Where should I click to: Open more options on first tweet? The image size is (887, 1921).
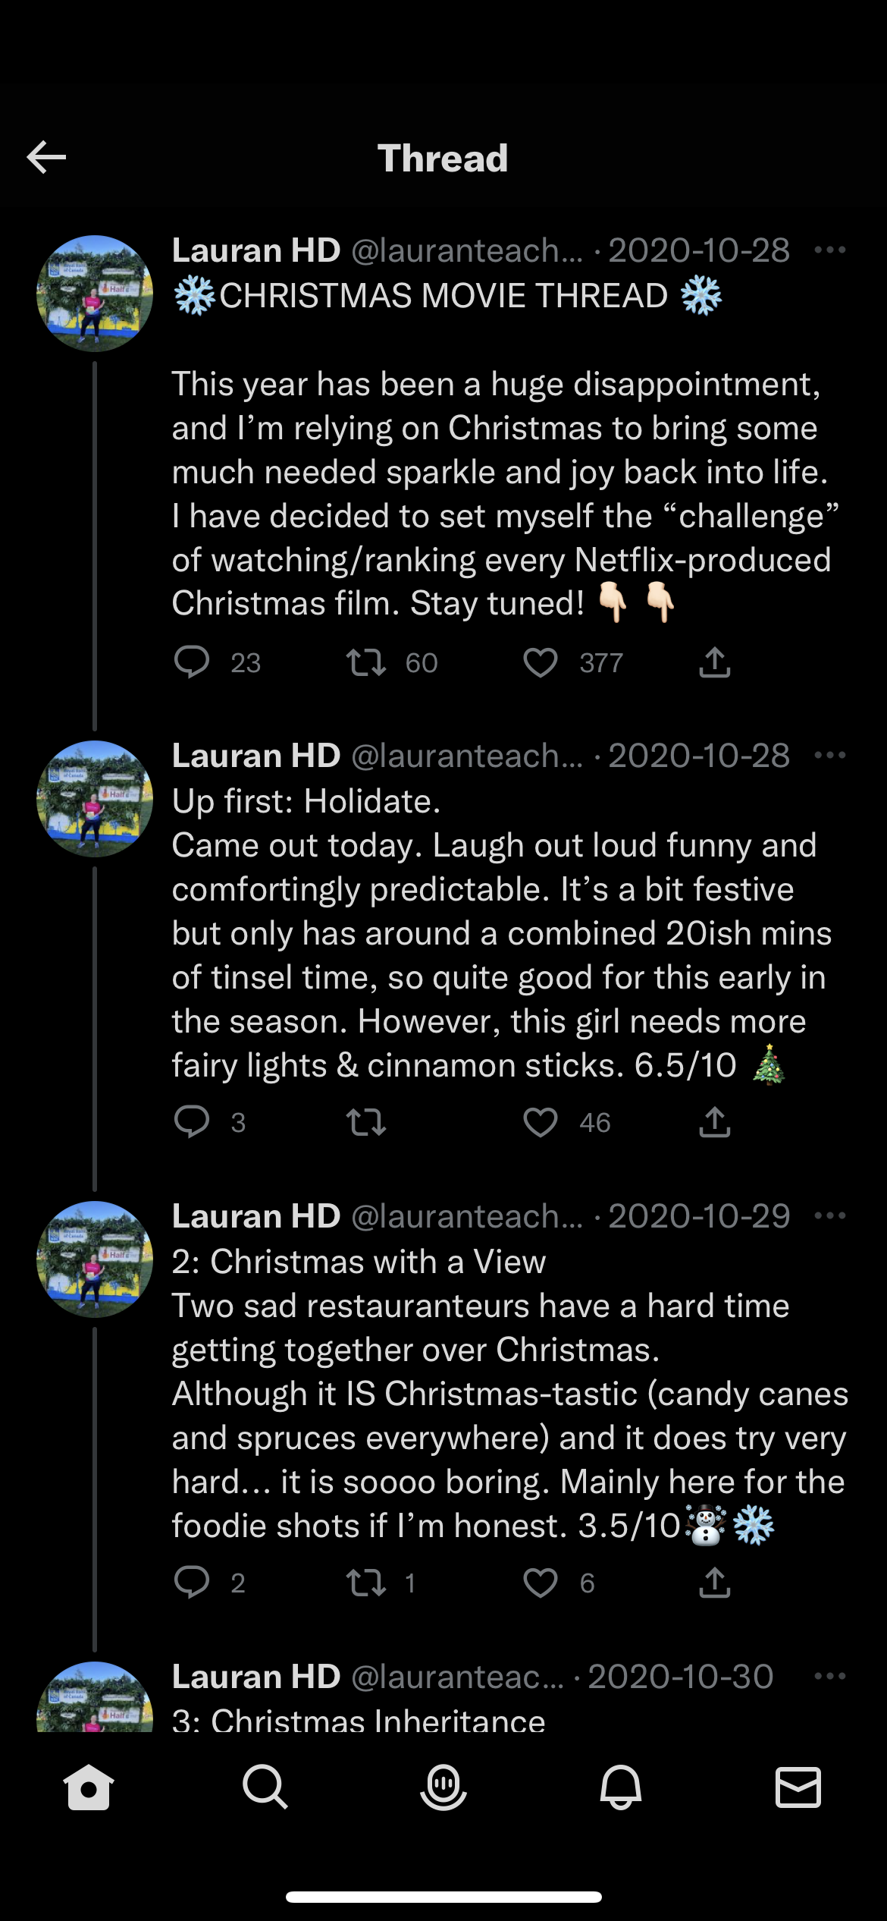[829, 250]
